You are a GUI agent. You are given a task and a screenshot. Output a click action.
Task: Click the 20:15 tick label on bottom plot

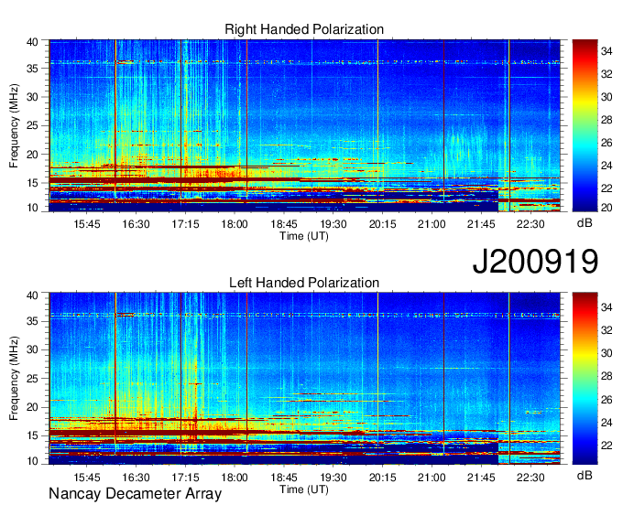click(x=382, y=478)
